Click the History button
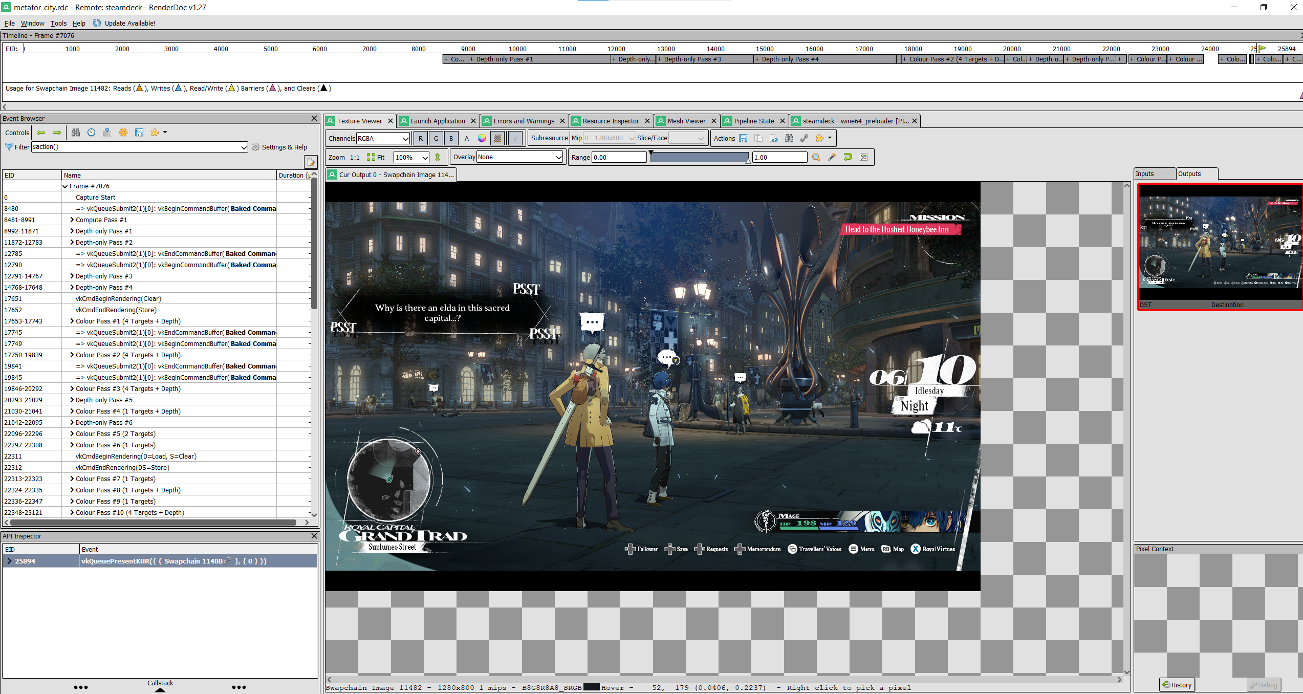The image size is (1303, 694). [1177, 685]
